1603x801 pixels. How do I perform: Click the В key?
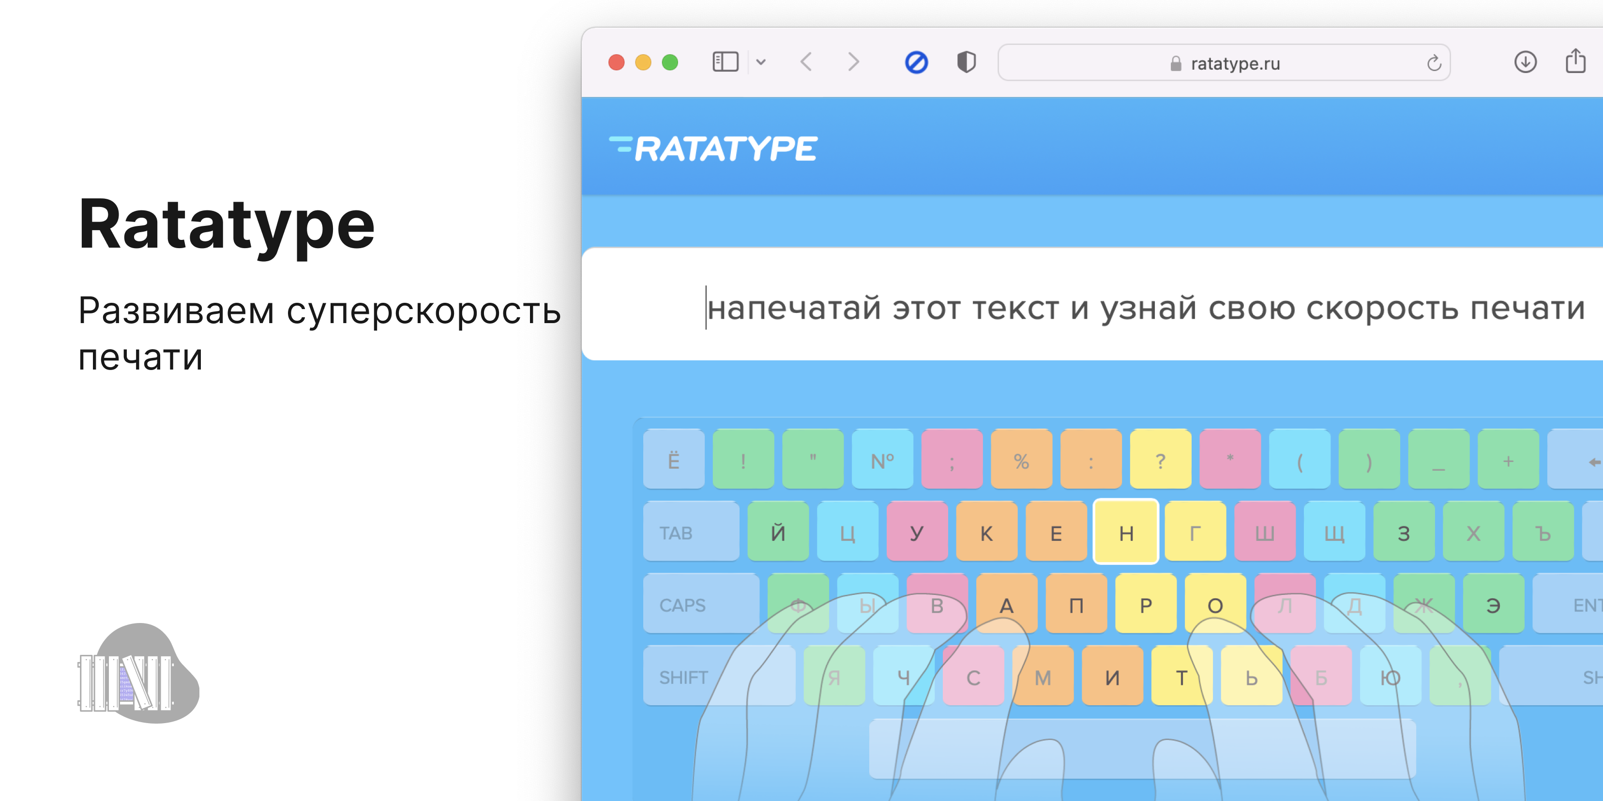pyautogui.click(x=937, y=603)
